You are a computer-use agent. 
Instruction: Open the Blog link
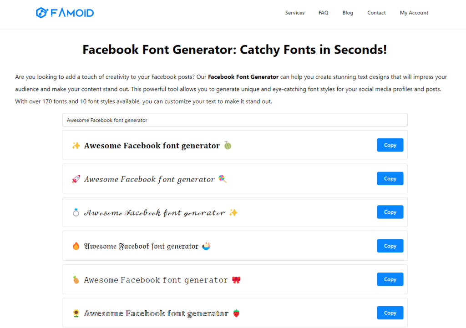[x=348, y=13]
